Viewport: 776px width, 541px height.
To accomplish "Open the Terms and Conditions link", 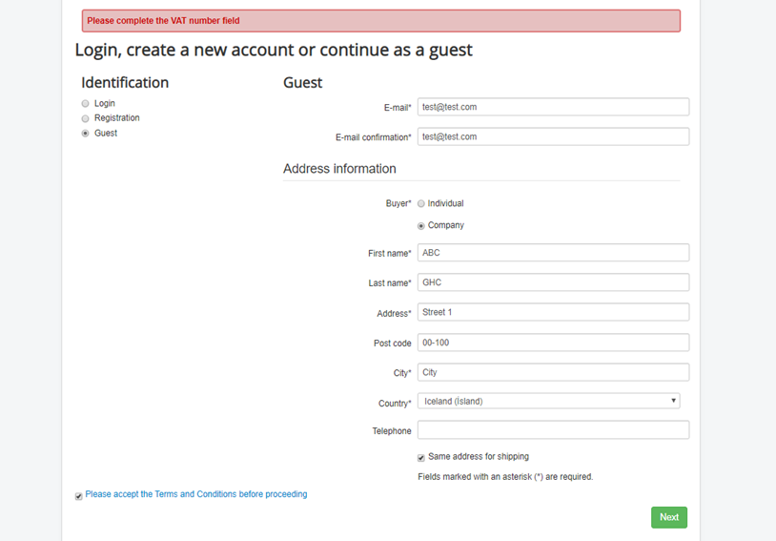I will 196,494.
